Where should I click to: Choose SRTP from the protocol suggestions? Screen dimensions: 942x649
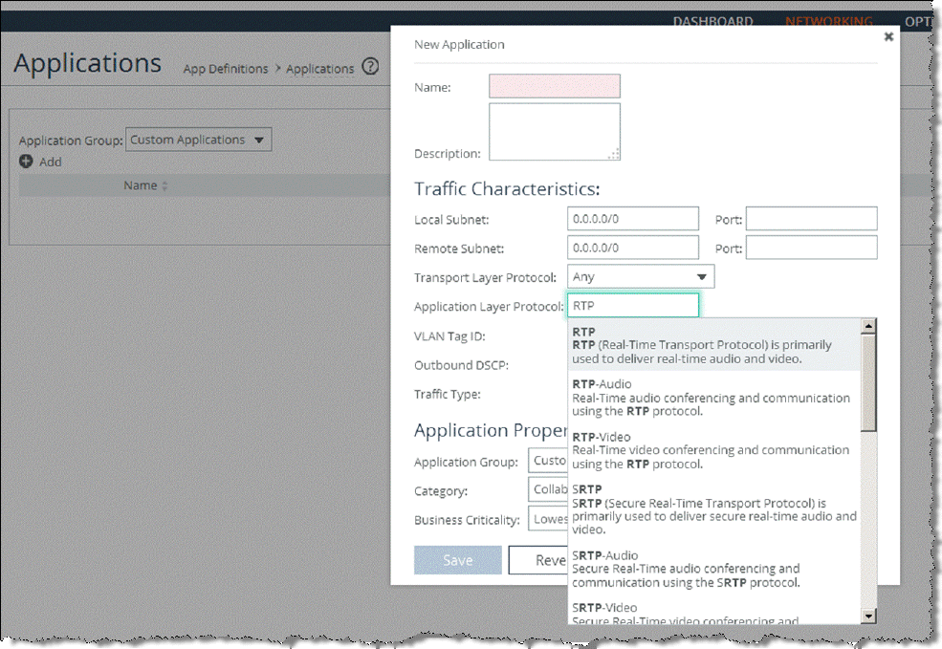tap(713, 508)
